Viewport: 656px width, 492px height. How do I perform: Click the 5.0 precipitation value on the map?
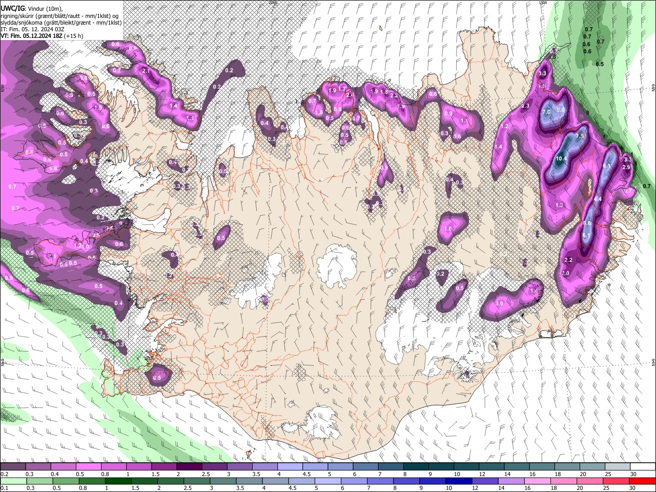click(561, 110)
